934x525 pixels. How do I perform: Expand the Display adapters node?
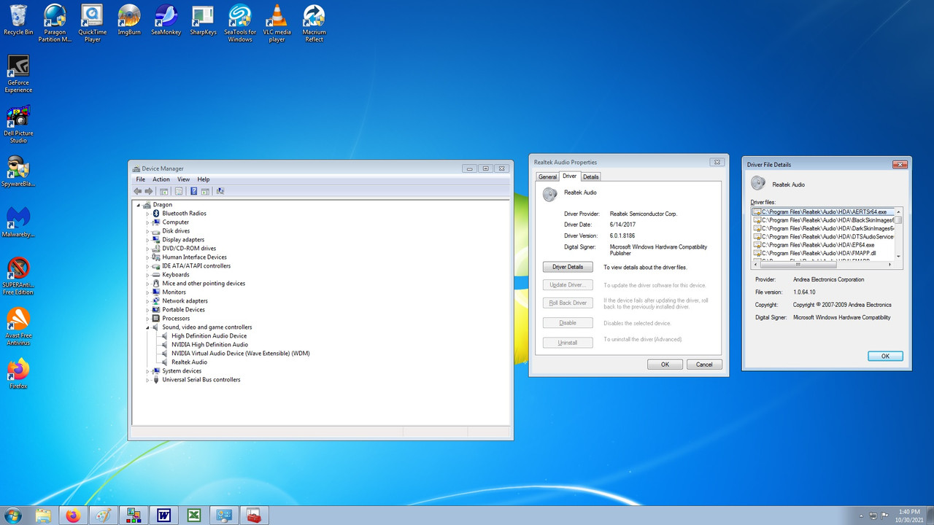[x=147, y=240]
